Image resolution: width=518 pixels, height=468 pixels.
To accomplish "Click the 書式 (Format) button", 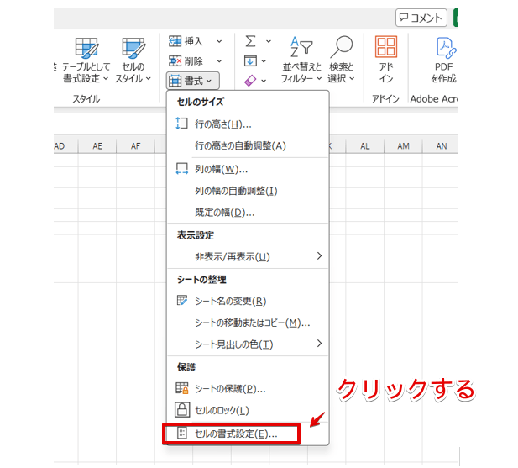I will coord(192,81).
